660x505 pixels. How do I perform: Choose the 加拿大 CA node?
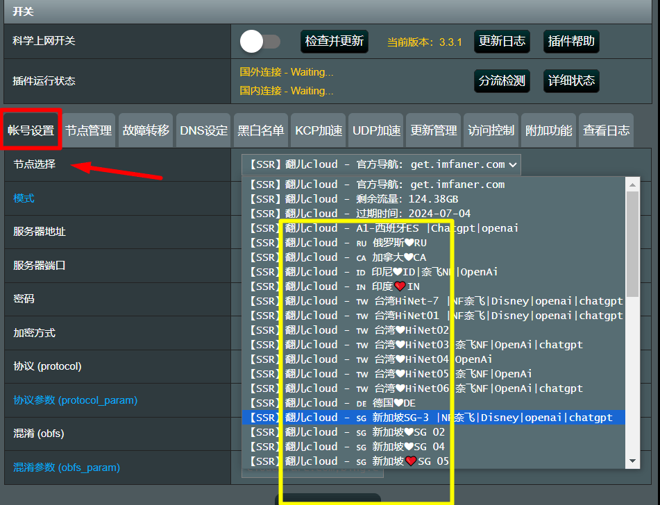434,257
